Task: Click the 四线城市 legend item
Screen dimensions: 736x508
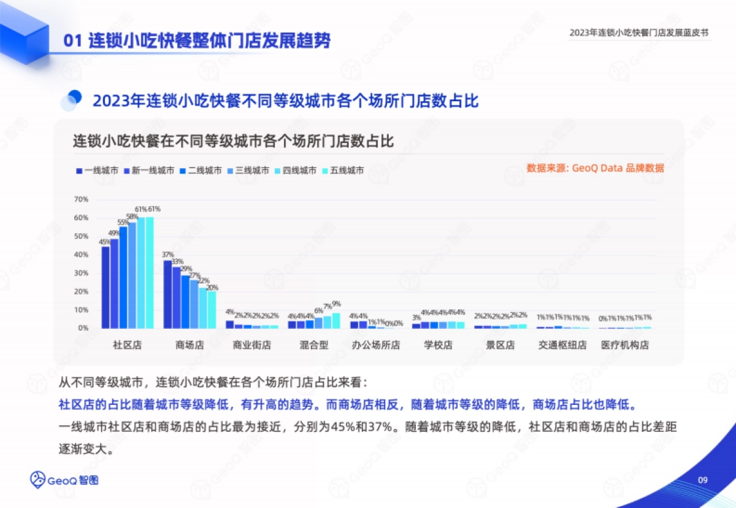Action: click(x=295, y=171)
